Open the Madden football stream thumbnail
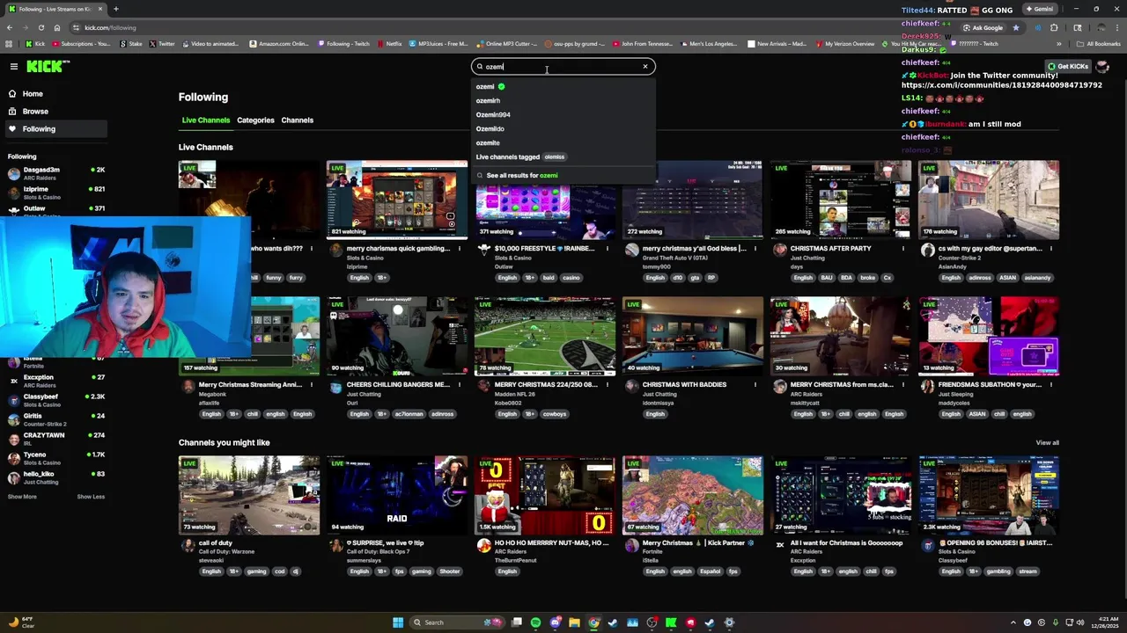1127x633 pixels. point(545,336)
